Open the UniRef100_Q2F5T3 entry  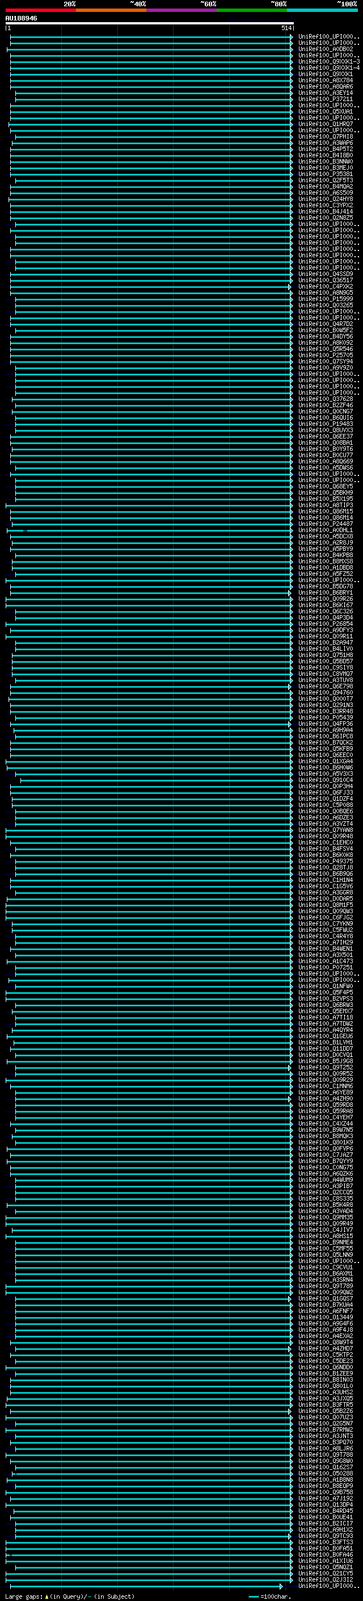coord(325,180)
